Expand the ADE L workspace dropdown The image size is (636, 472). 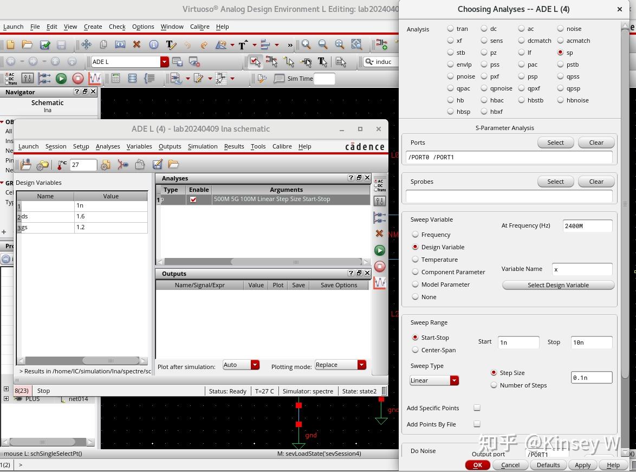pyautogui.click(x=164, y=62)
